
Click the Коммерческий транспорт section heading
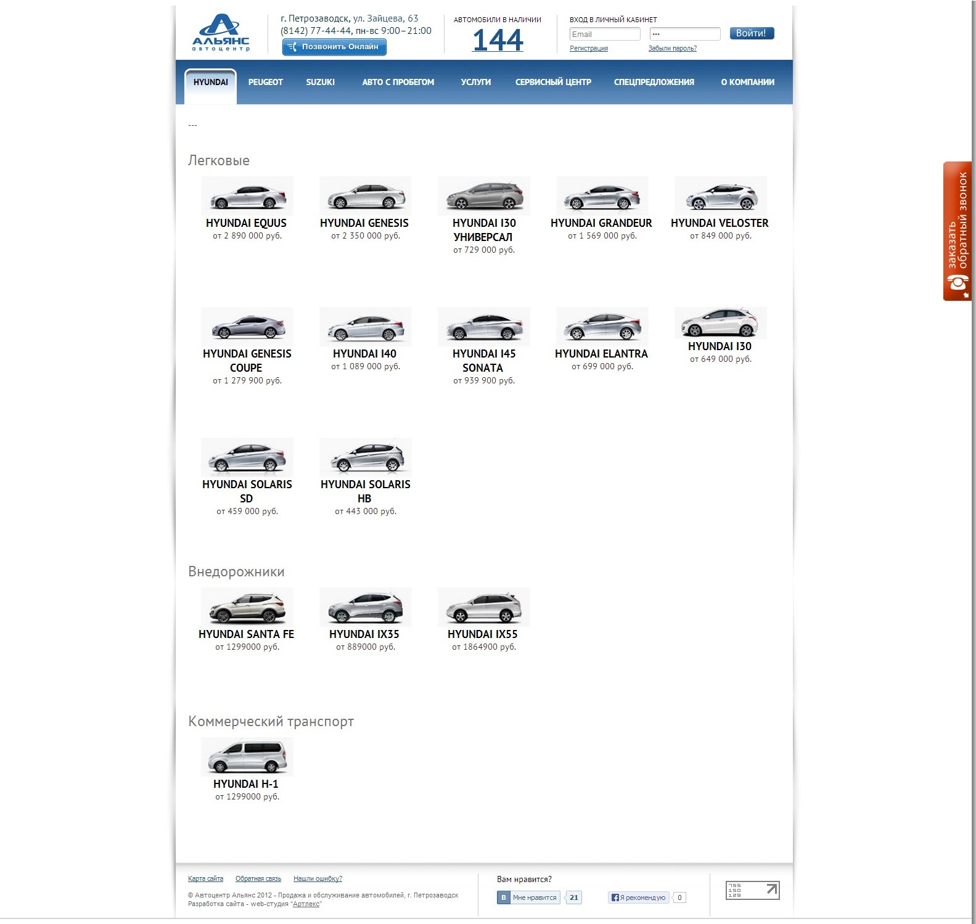pos(271,722)
